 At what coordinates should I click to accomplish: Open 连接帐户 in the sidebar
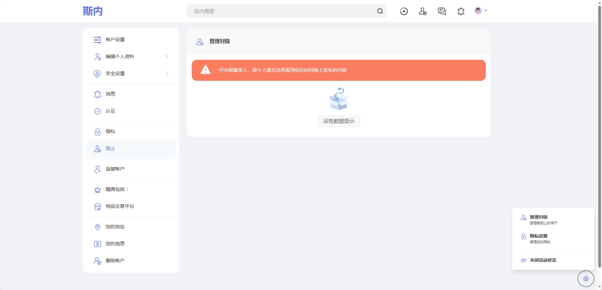(131, 169)
